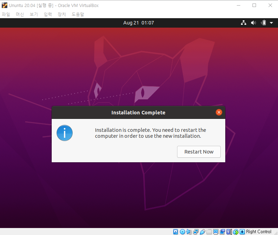The height and width of the screenshot is (235, 278).
Task: Click the Ubuntu volume speaker icon
Action: [x=253, y=23]
